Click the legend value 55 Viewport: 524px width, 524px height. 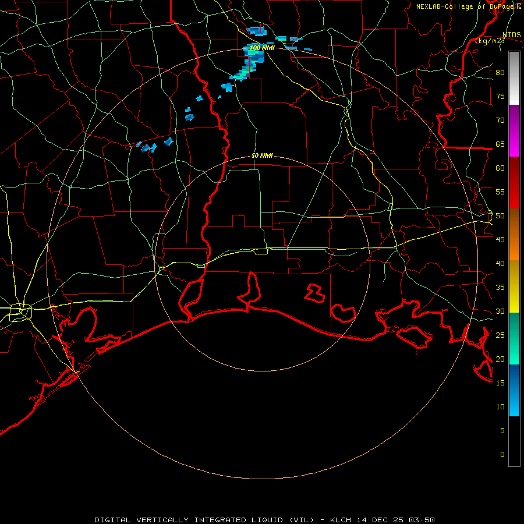coord(500,192)
